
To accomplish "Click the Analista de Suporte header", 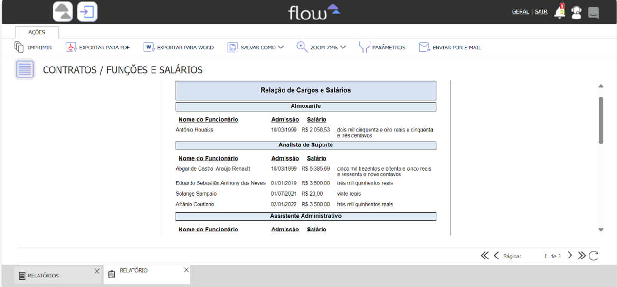I will click(x=305, y=145).
